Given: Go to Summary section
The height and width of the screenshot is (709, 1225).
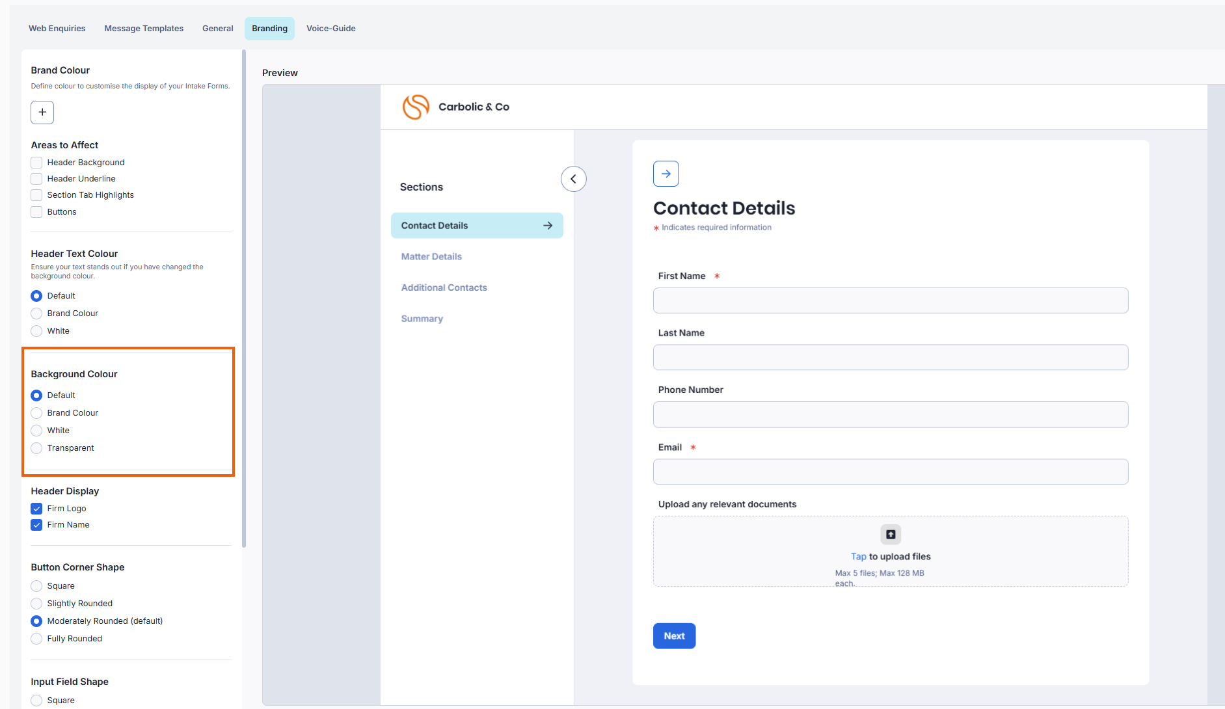Looking at the screenshot, I should coord(422,319).
